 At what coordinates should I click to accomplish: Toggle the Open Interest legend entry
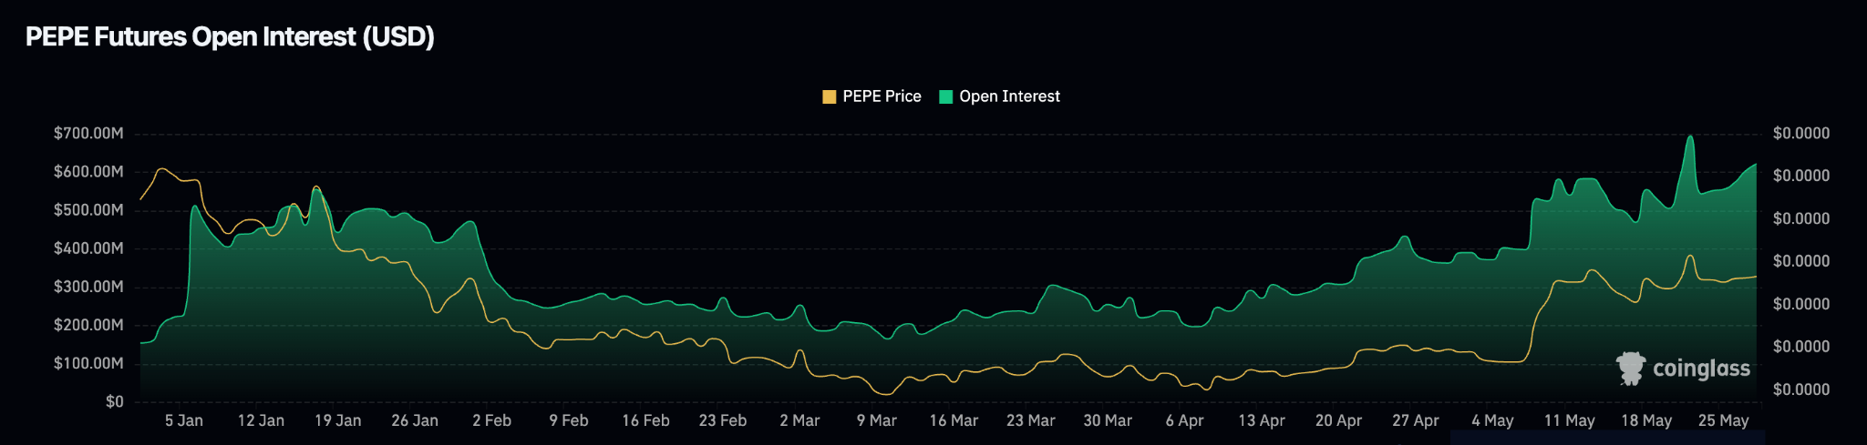[999, 96]
